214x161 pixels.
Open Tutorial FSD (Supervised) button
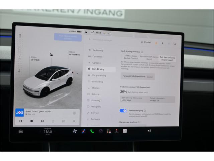click(138, 76)
